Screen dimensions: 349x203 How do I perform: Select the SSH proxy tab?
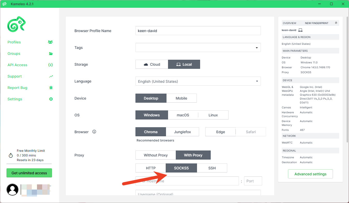[x=212, y=168]
